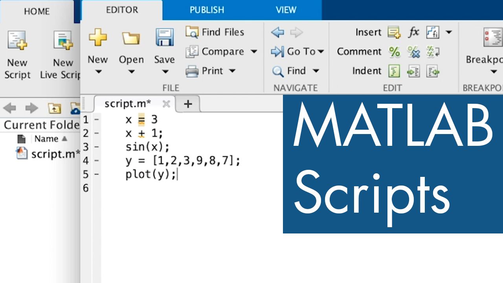Open the Find Files tool
Image resolution: width=503 pixels, height=283 pixels.
pos(215,32)
